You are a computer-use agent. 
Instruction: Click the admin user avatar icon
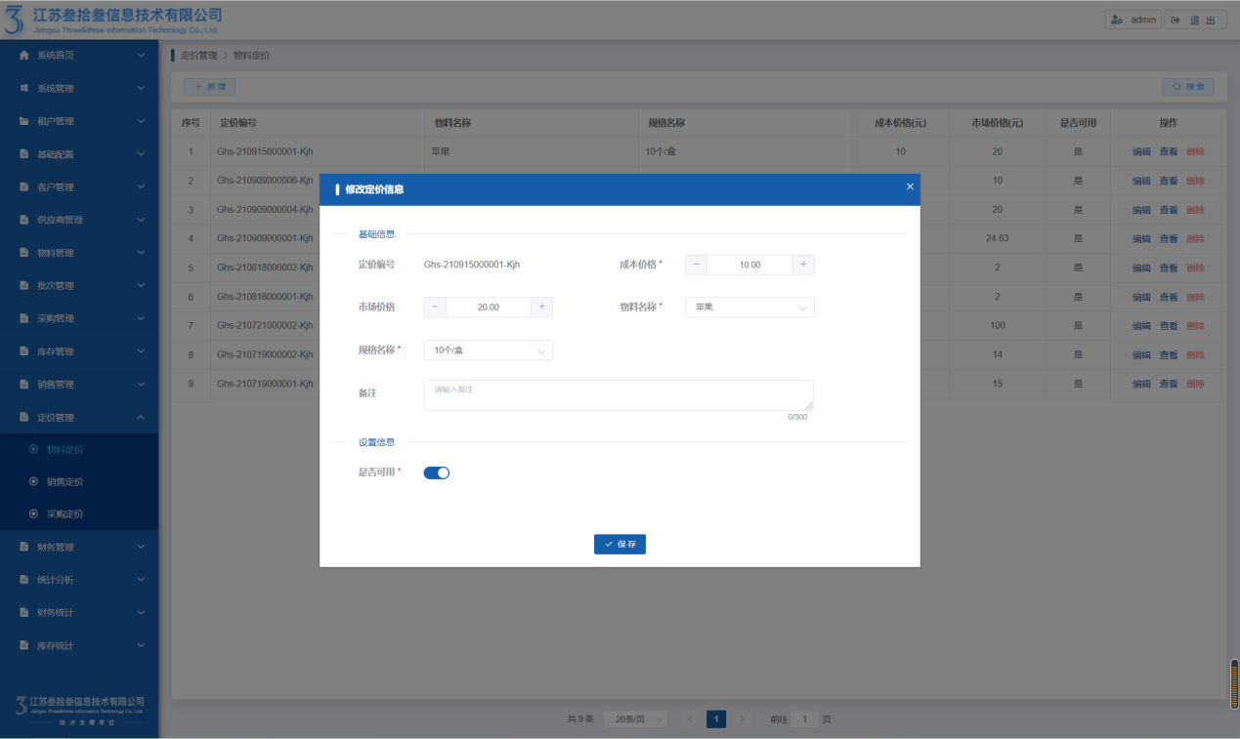[x=1117, y=20]
